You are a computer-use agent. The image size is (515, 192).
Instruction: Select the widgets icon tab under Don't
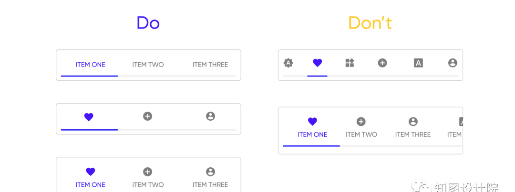(350, 63)
